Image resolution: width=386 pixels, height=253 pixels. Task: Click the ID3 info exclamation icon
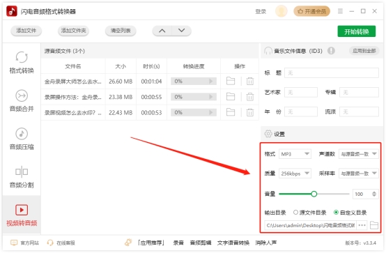(331, 51)
